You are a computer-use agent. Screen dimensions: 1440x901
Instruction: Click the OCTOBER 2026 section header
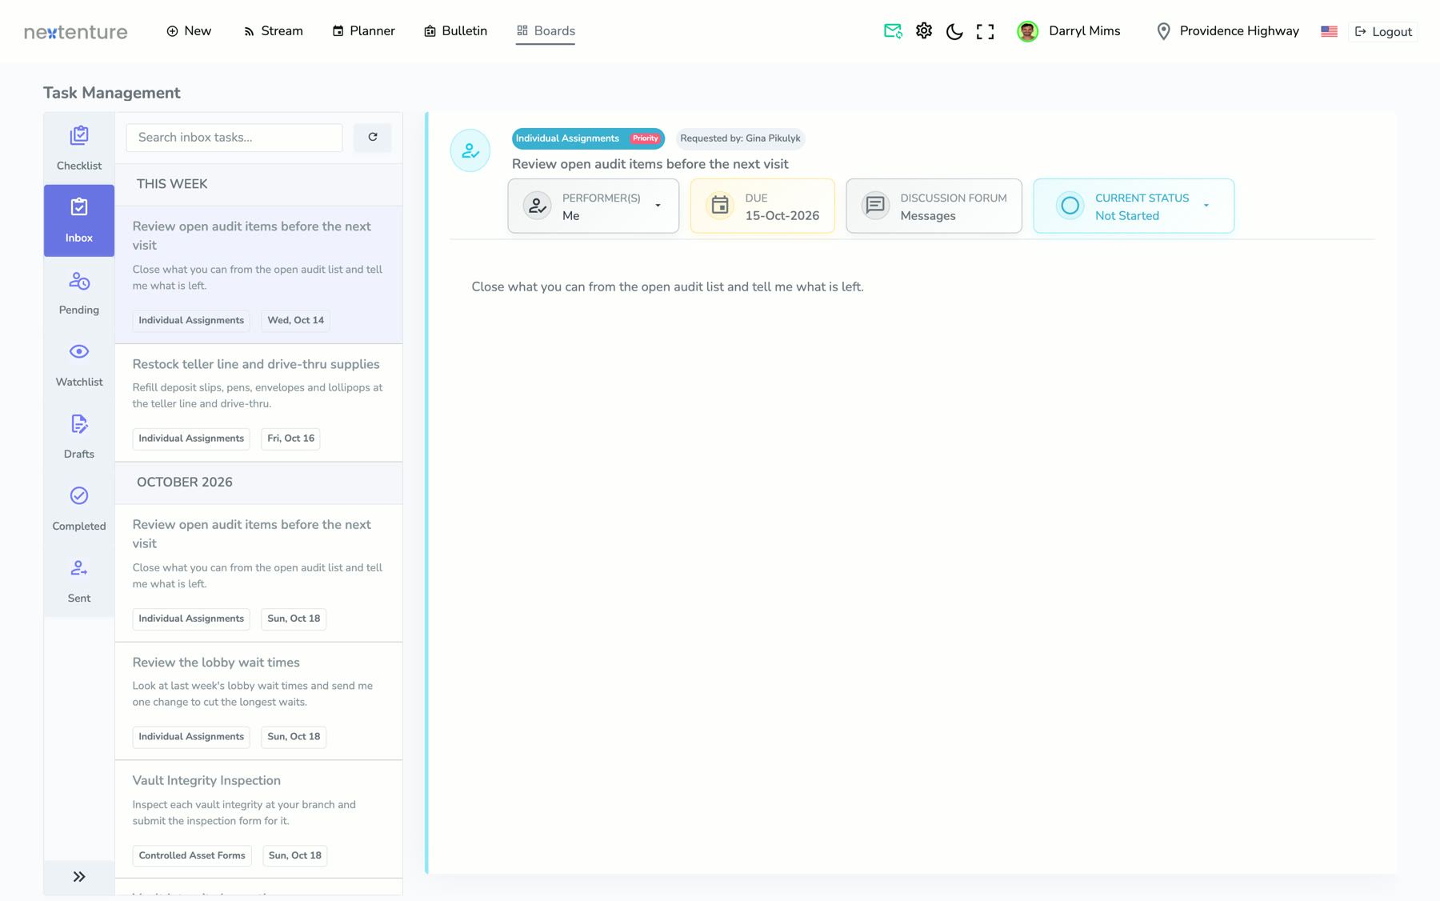258,483
